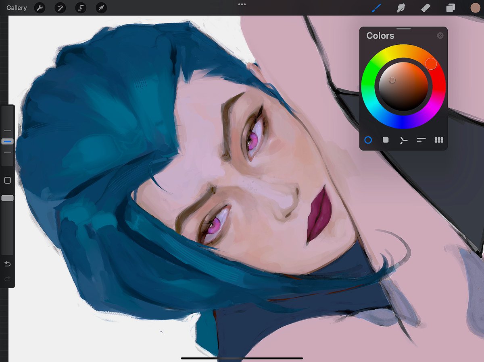Open the Adjustments magic wand menu
The image size is (484, 362).
pyautogui.click(x=60, y=8)
